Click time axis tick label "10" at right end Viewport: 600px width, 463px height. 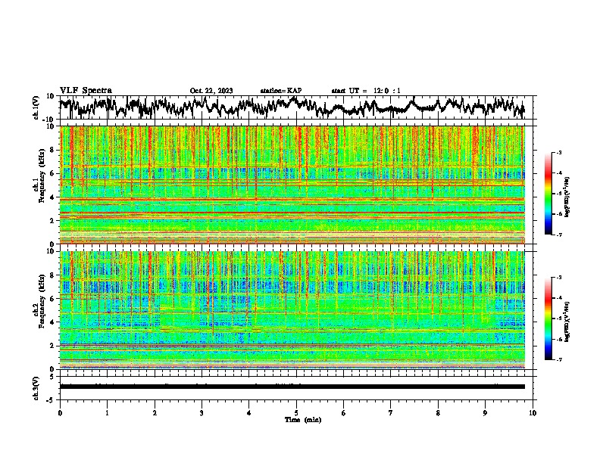point(533,413)
